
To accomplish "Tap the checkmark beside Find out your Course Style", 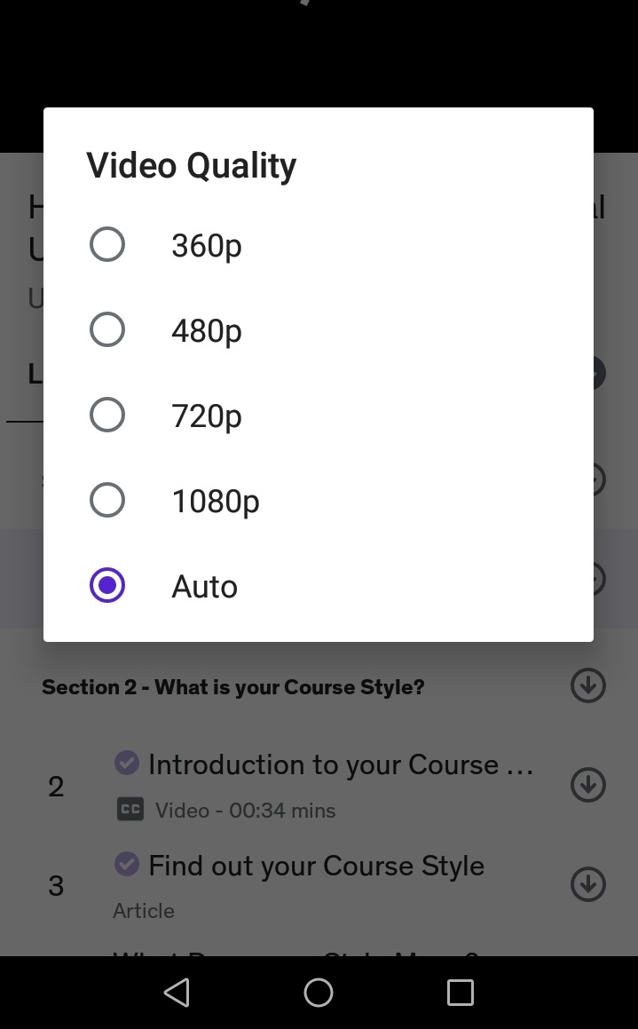I will 127,864.
